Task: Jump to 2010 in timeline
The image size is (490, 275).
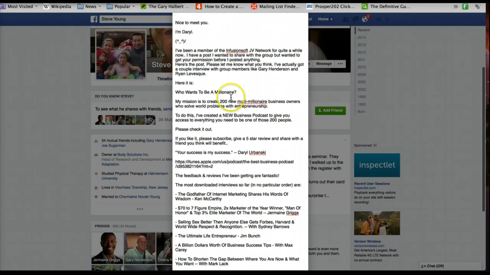Action: click(x=362, y=67)
